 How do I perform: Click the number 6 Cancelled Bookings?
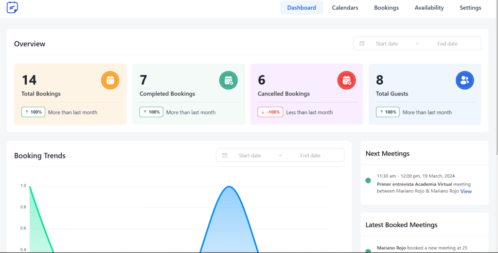tap(261, 80)
